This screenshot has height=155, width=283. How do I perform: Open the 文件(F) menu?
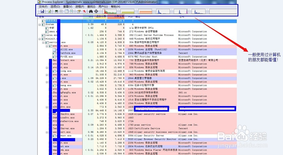(43, 6)
